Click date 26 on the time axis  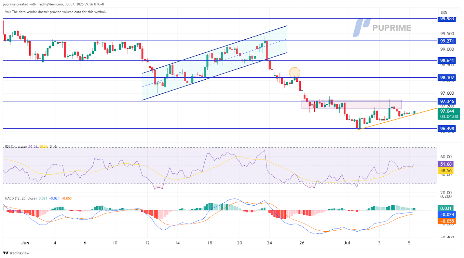tap(302, 243)
